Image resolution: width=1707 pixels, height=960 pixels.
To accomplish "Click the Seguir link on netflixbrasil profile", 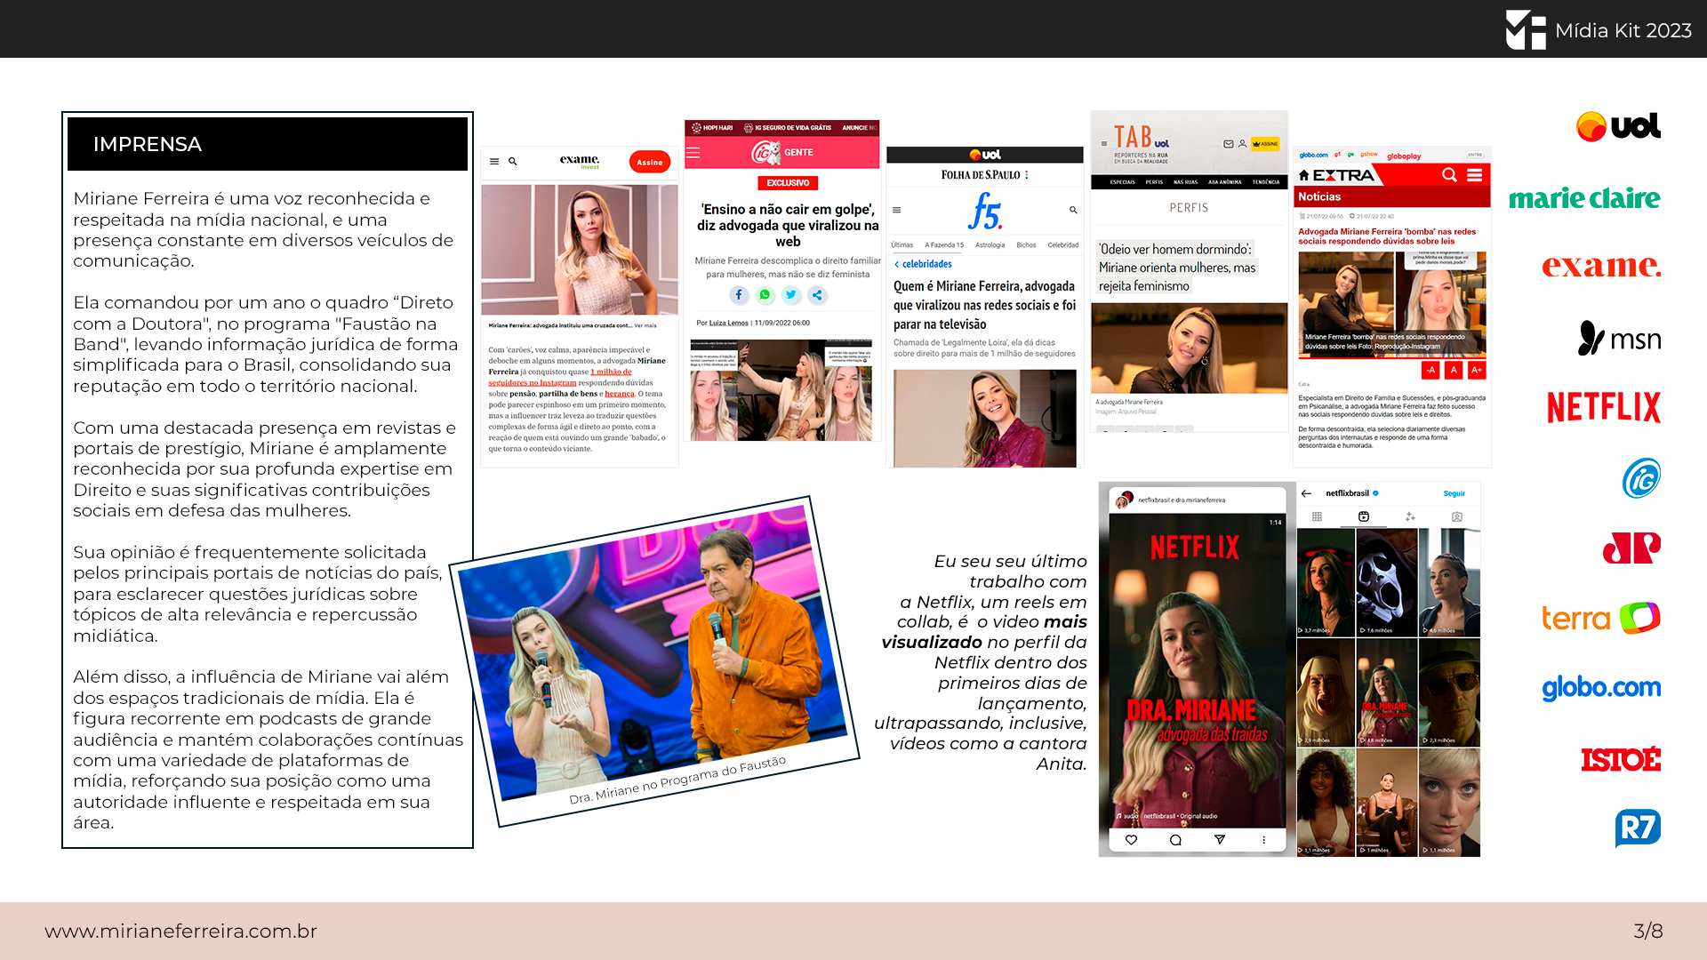I will 1455,493.
